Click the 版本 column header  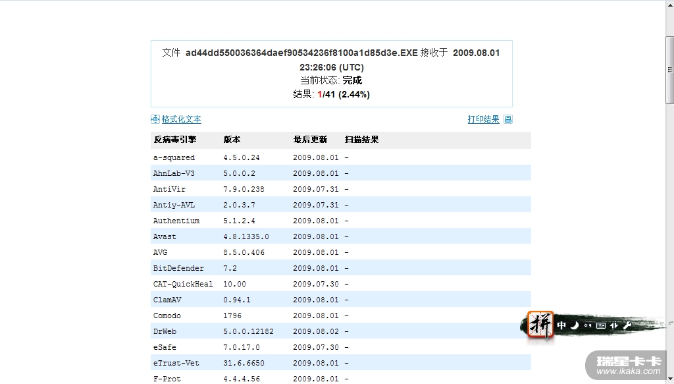232,140
